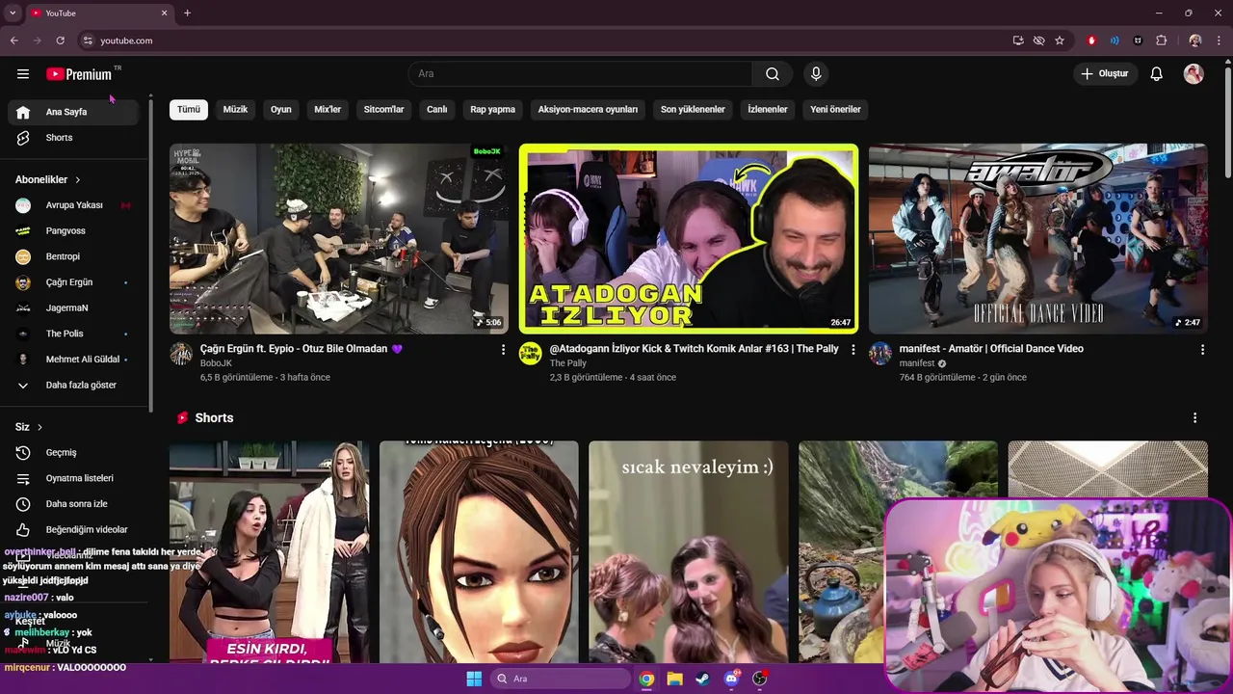Open a new browser tab
The height and width of the screenshot is (694, 1233).
(187, 13)
